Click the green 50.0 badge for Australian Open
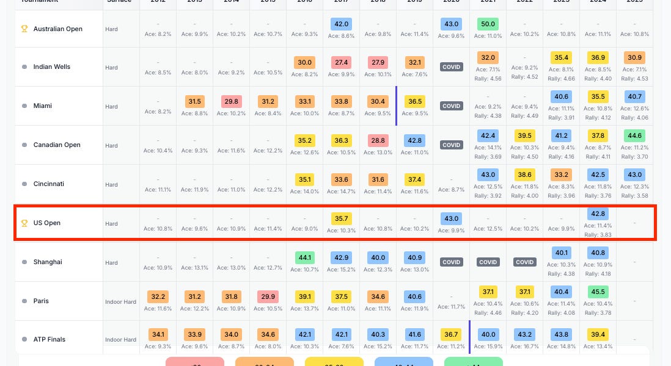Screen dimensions: 671x366 (x=488, y=24)
